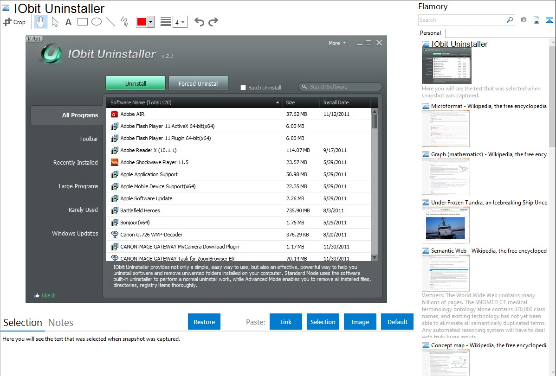Click the Bonjour(x64) row icon
This screenshot has height=376, width=556.
(x=114, y=223)
